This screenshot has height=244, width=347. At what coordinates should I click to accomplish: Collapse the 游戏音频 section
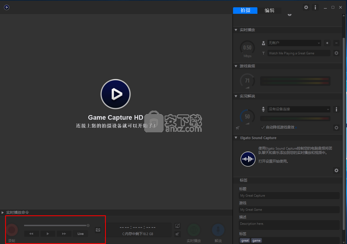tap(236, 66)
